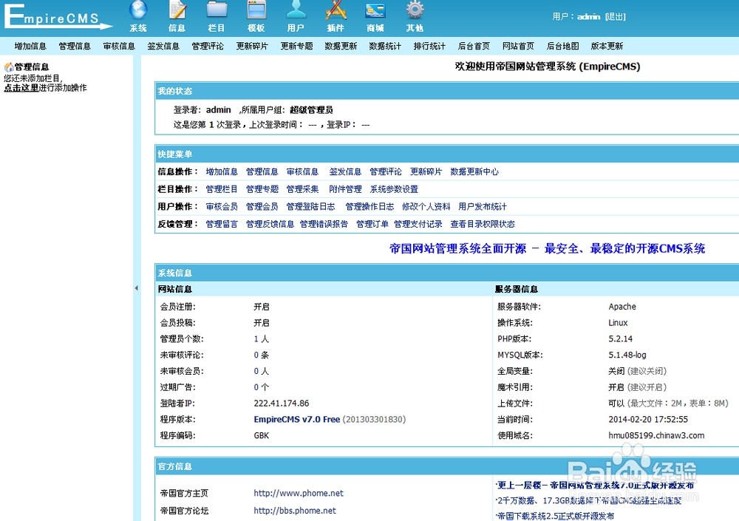The image size is (739, 521).
Task: Select 排行统计 in the submenu bar
Action: pos(429,47)
